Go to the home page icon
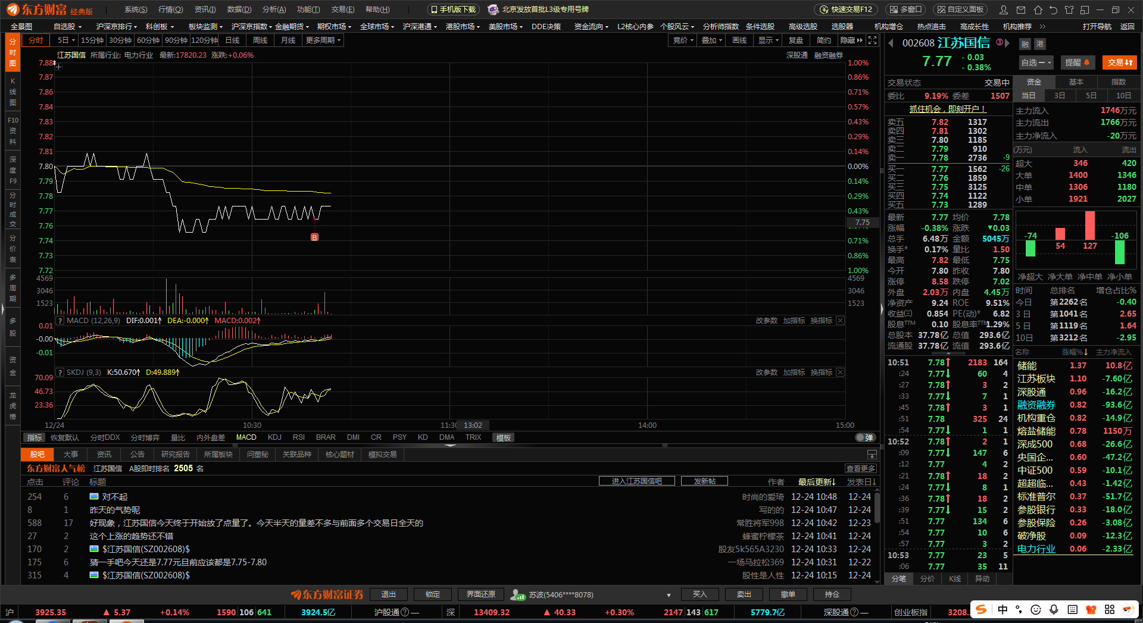The height and width of the screenshot is (623, 1143). [1038, 10]
